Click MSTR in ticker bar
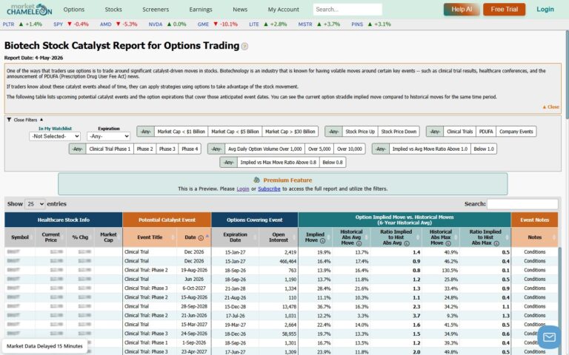Screen dimensions: 569x355 pos(305,24)
